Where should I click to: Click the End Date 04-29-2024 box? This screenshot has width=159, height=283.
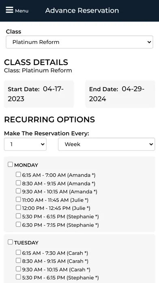click(x=120, y=94)
